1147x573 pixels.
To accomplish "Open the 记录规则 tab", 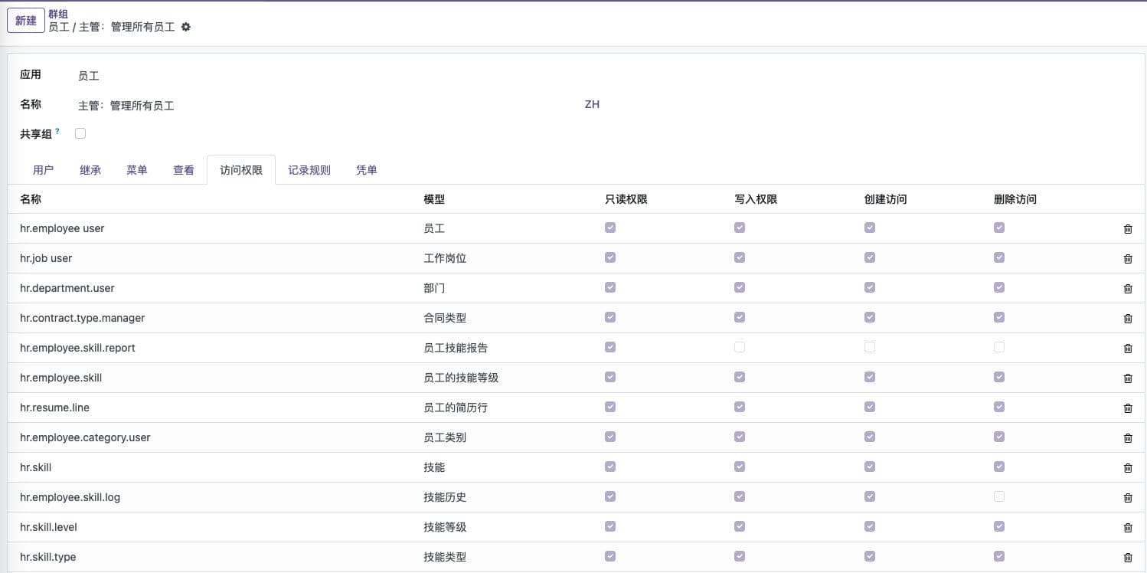I will pos(309,170).
